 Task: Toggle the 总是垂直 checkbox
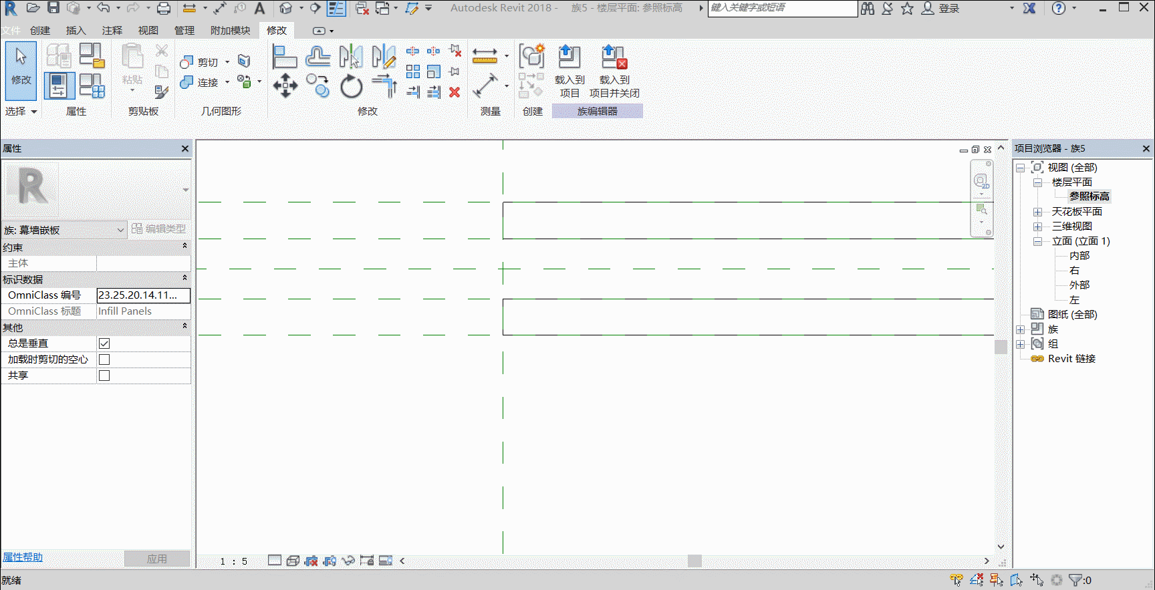(104, 343)
